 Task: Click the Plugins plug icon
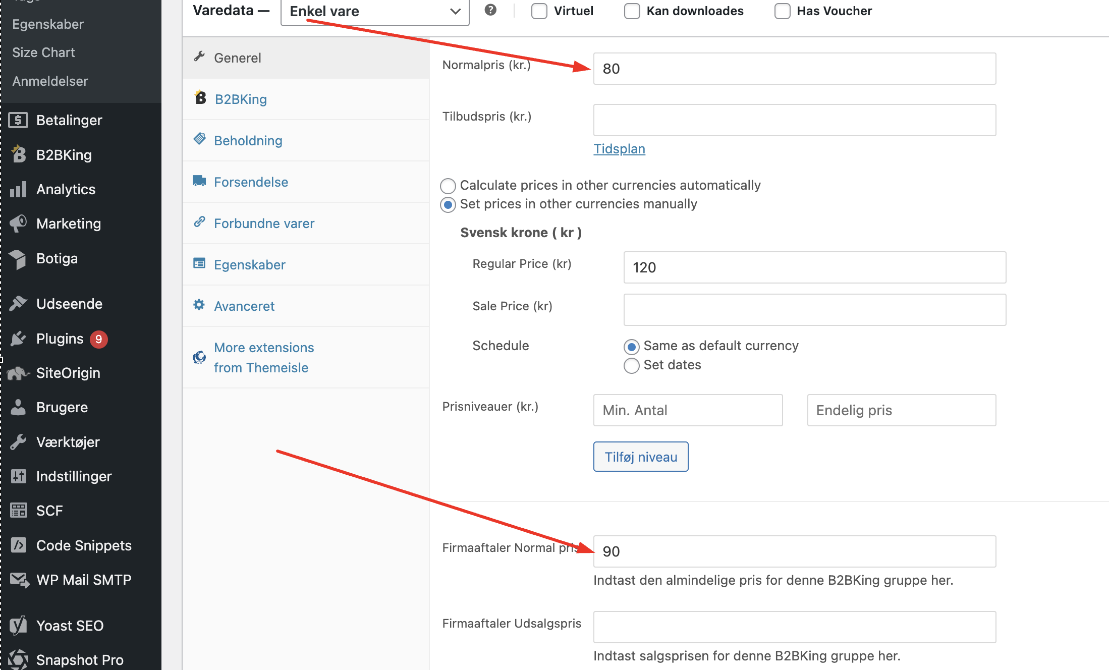(18, 339)
